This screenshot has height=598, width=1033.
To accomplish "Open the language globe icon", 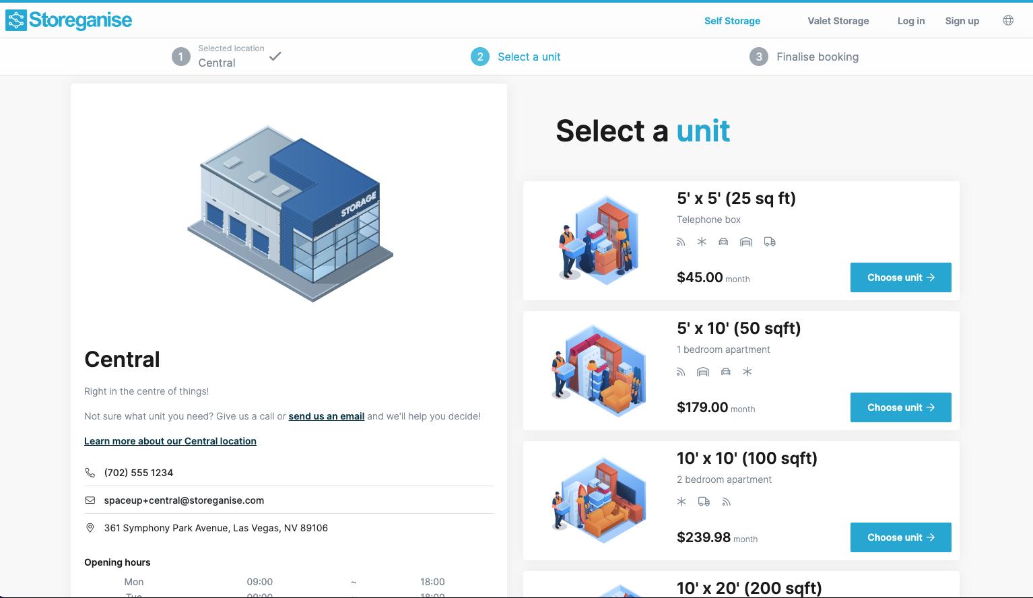I will click(1008, 20).
